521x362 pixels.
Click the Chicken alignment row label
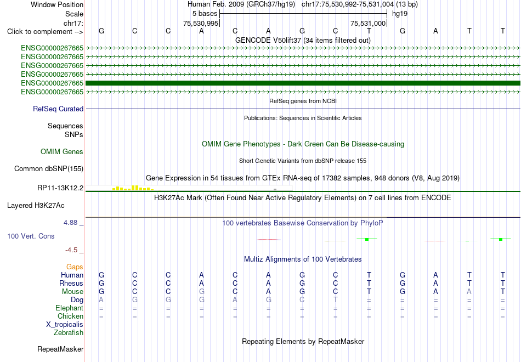pyautogui.click(x=70, y=316)
